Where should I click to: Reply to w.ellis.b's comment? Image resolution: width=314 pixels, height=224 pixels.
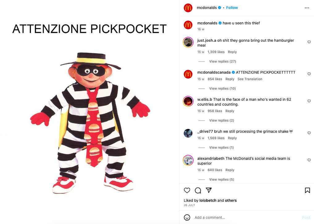tap(230, 111)
